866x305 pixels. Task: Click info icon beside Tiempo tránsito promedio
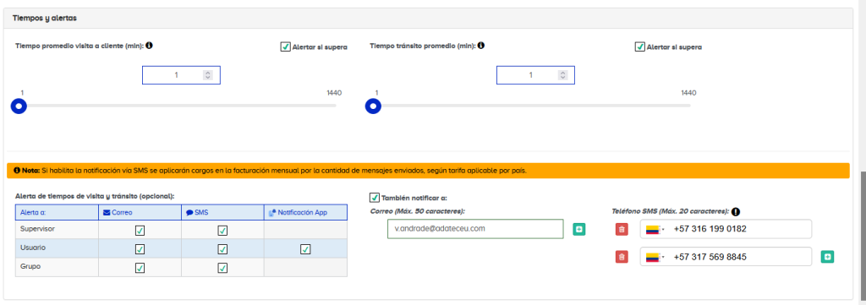point(481,46)
